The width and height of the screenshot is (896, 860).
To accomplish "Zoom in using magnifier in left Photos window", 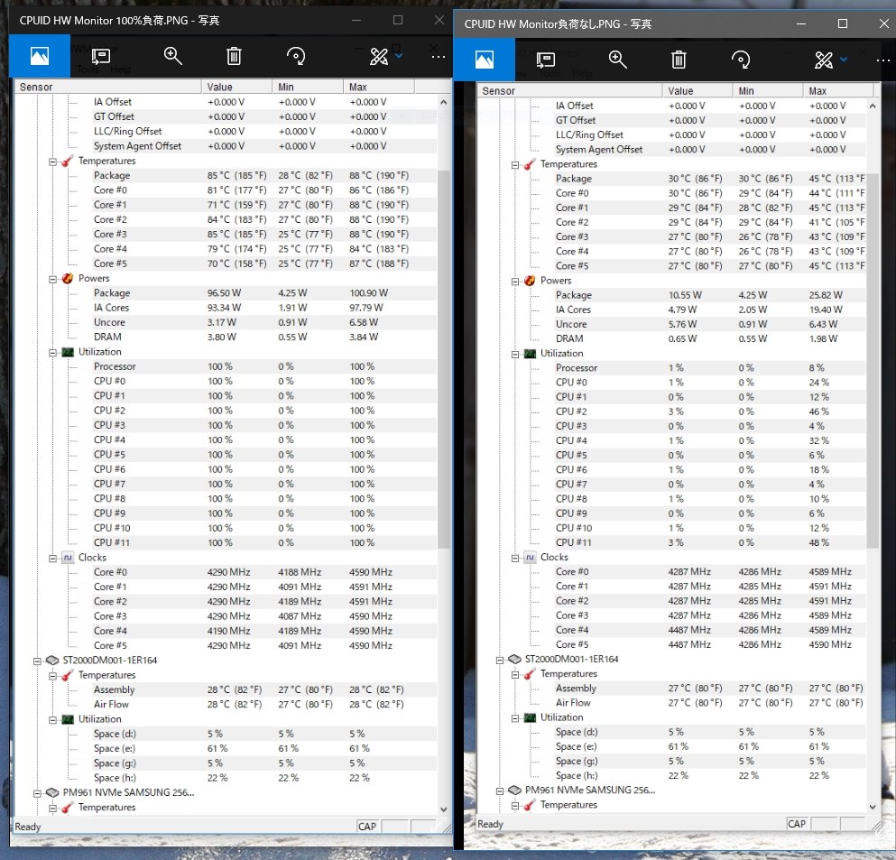I will [172, 56].
